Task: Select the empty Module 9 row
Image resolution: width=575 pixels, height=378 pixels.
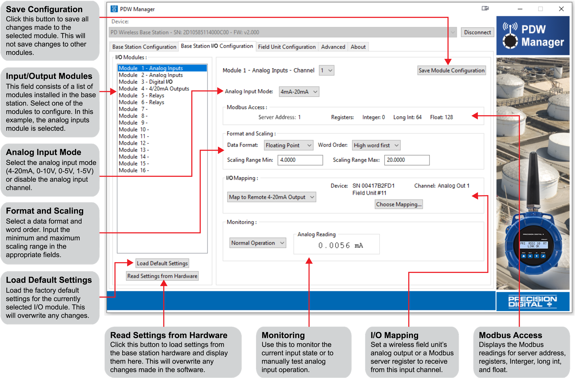Action: click(x=162, y=123)
